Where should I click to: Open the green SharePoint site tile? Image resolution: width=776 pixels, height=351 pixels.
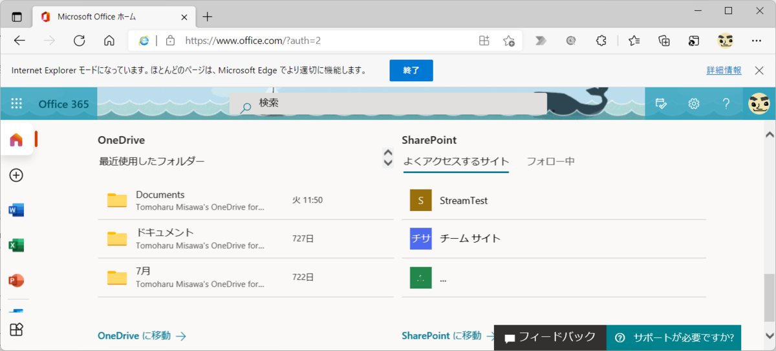click(421, 277)
